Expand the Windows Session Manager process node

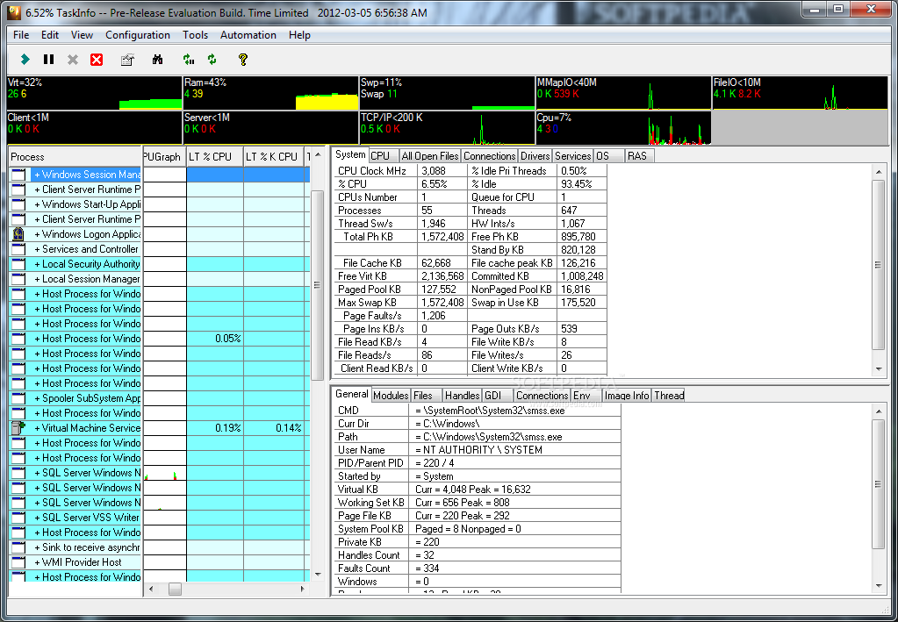click(37, 175)
